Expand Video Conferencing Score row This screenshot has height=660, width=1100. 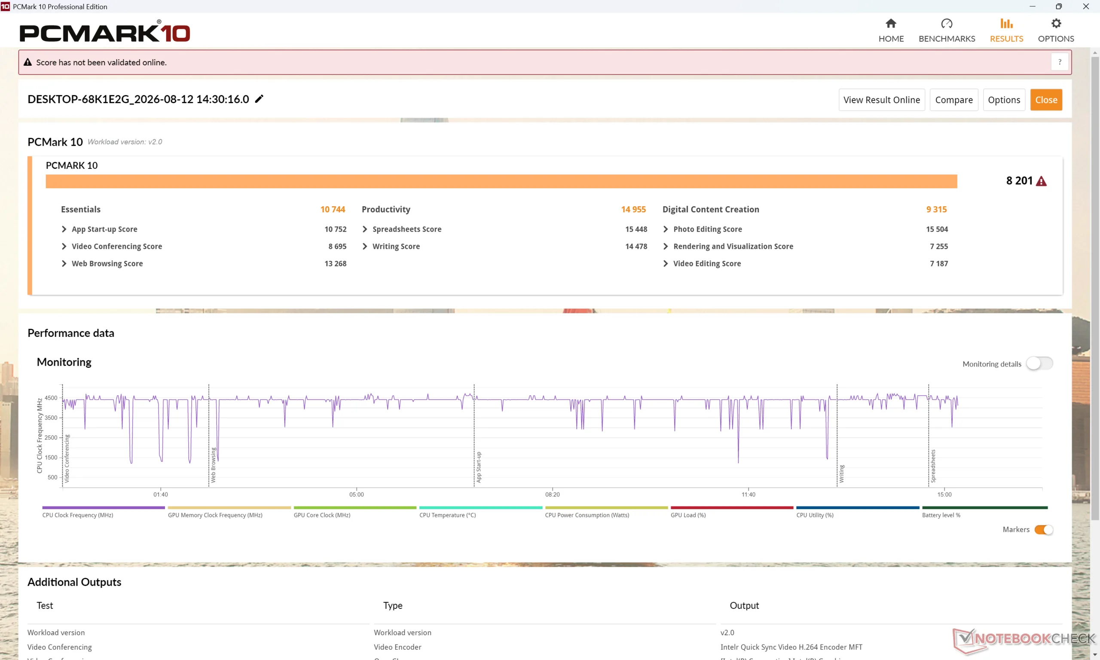pos(64,246)
